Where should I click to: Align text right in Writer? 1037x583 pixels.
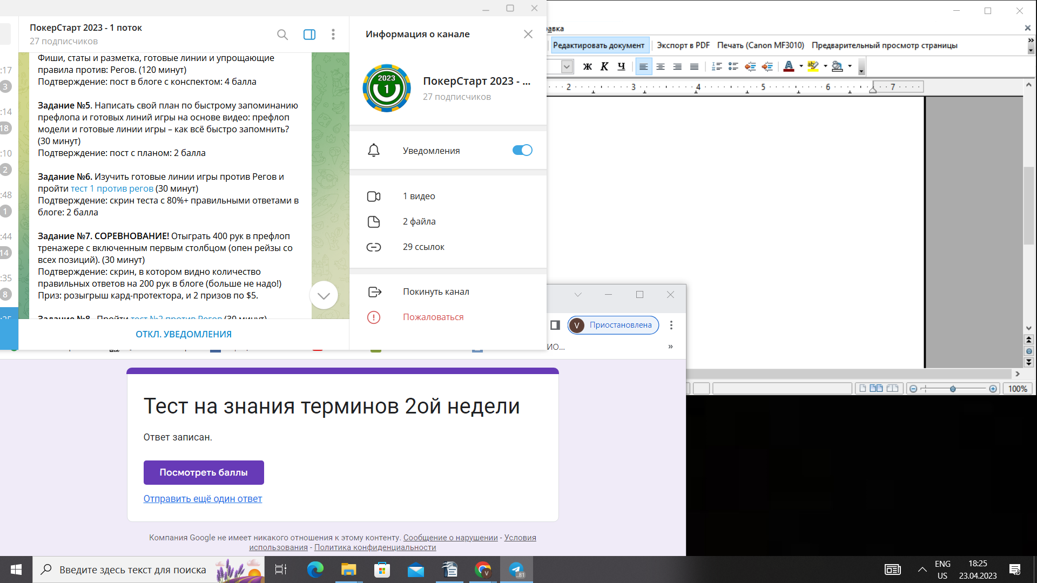[x=677, y=66]
